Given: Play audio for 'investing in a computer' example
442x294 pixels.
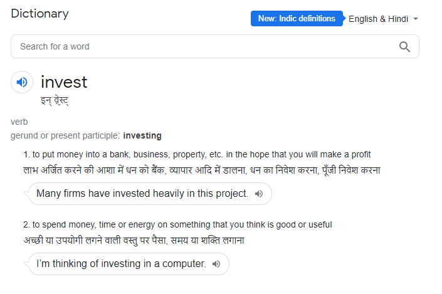Looking at the screenshot, I should [216, 264].
